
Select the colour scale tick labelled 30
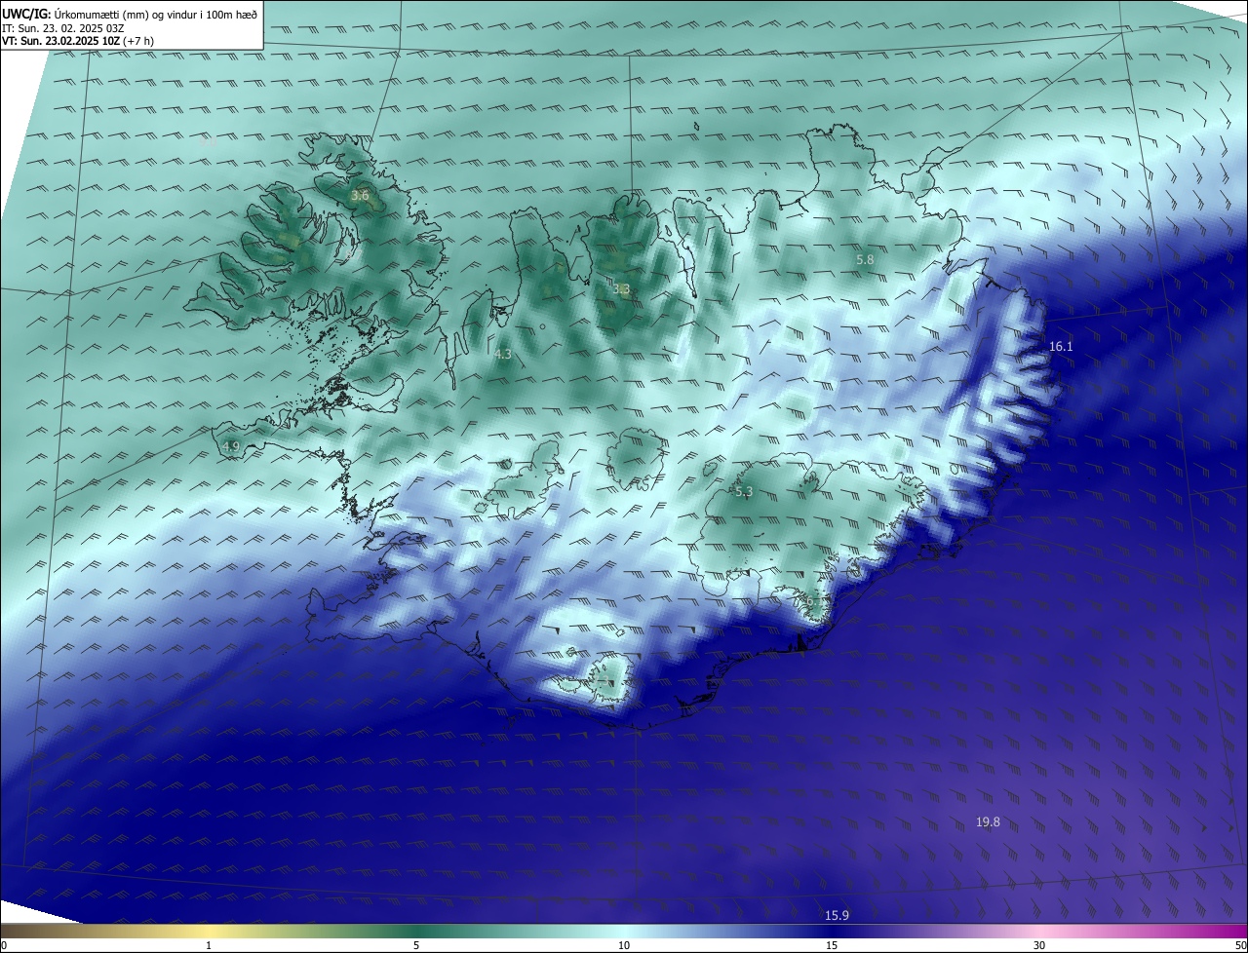click(1039, 945)
